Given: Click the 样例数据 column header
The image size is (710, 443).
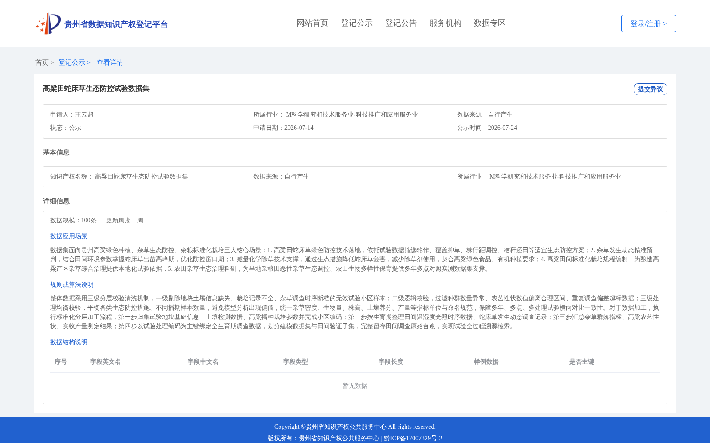Looking at the screenshot, I should tap(486, 361).
